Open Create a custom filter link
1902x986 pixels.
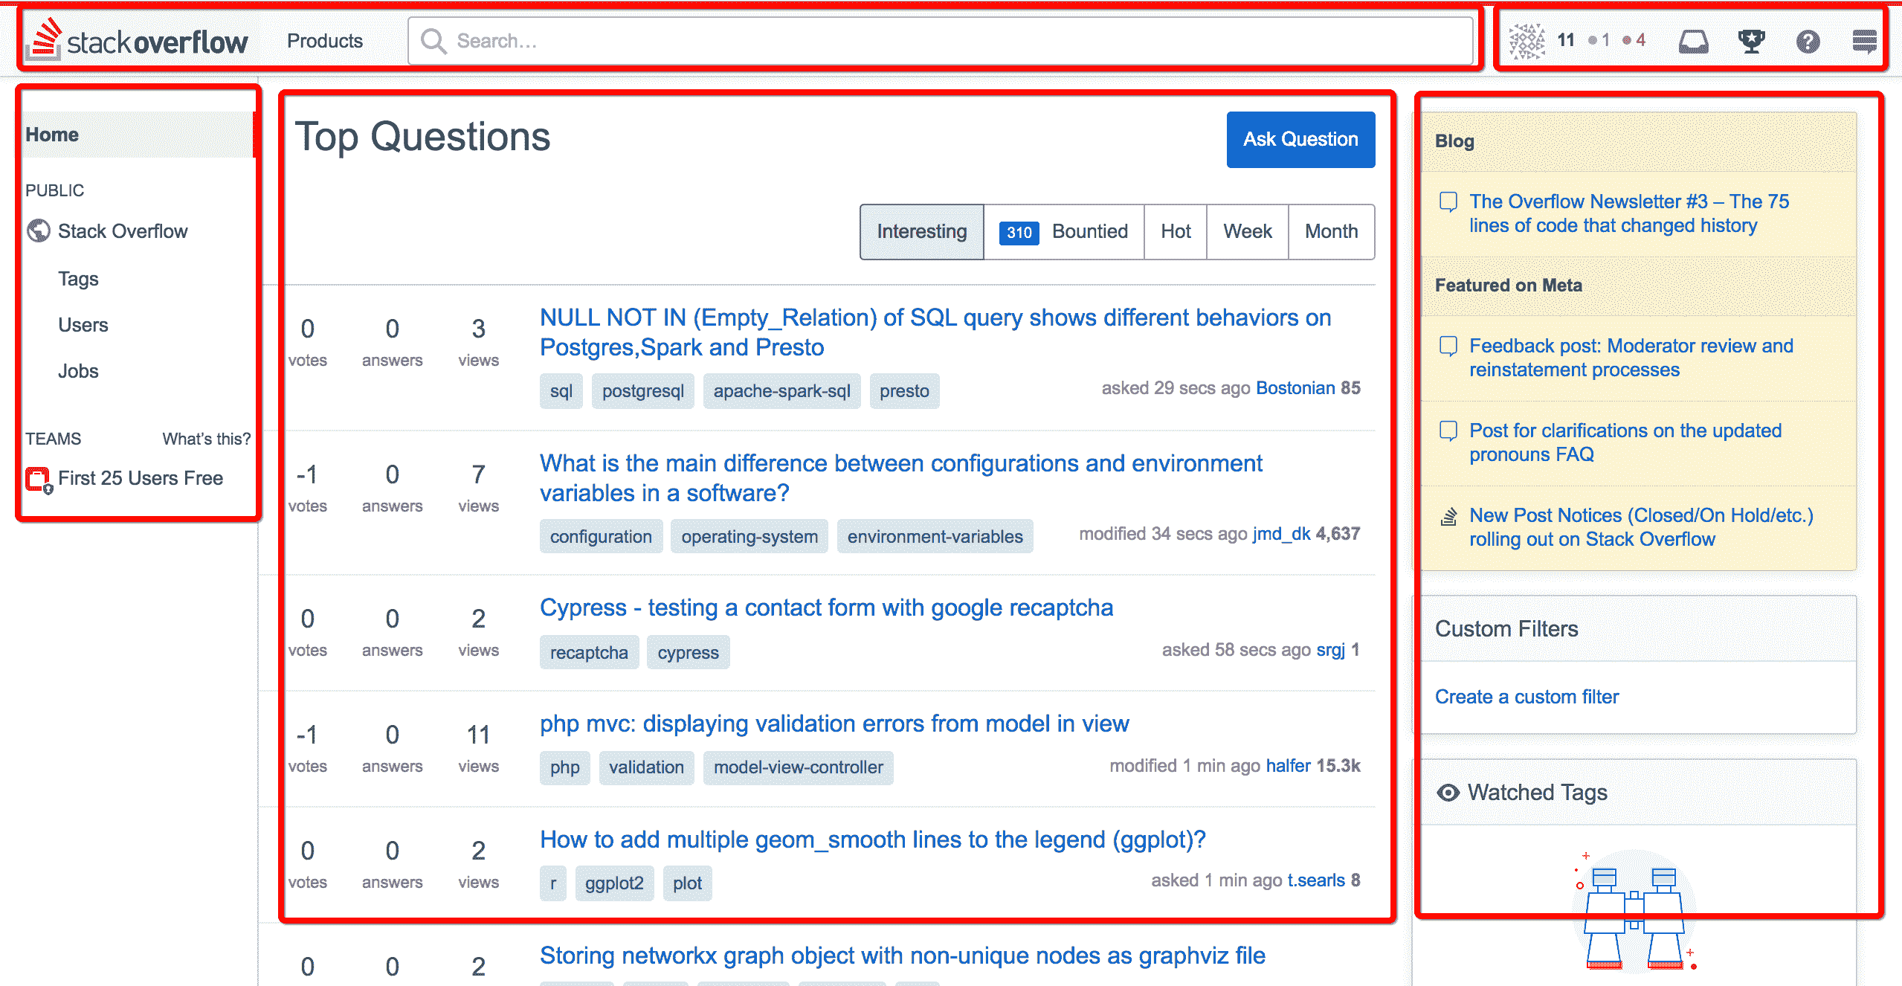point(1527,697)
